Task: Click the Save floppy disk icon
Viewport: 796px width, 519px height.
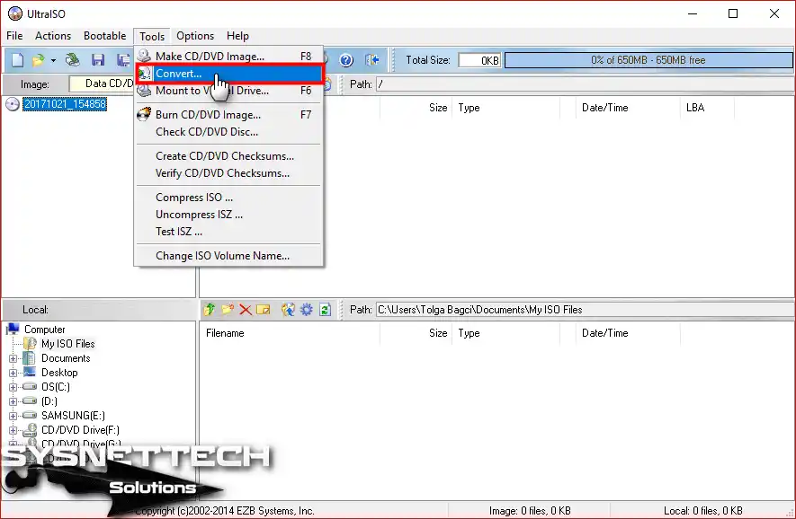Action: click(98, 60)
